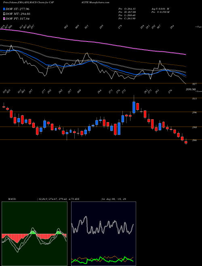Click the white DOW MT legend swatch
This screenshot has width=202, height=266.
(4, 14)
